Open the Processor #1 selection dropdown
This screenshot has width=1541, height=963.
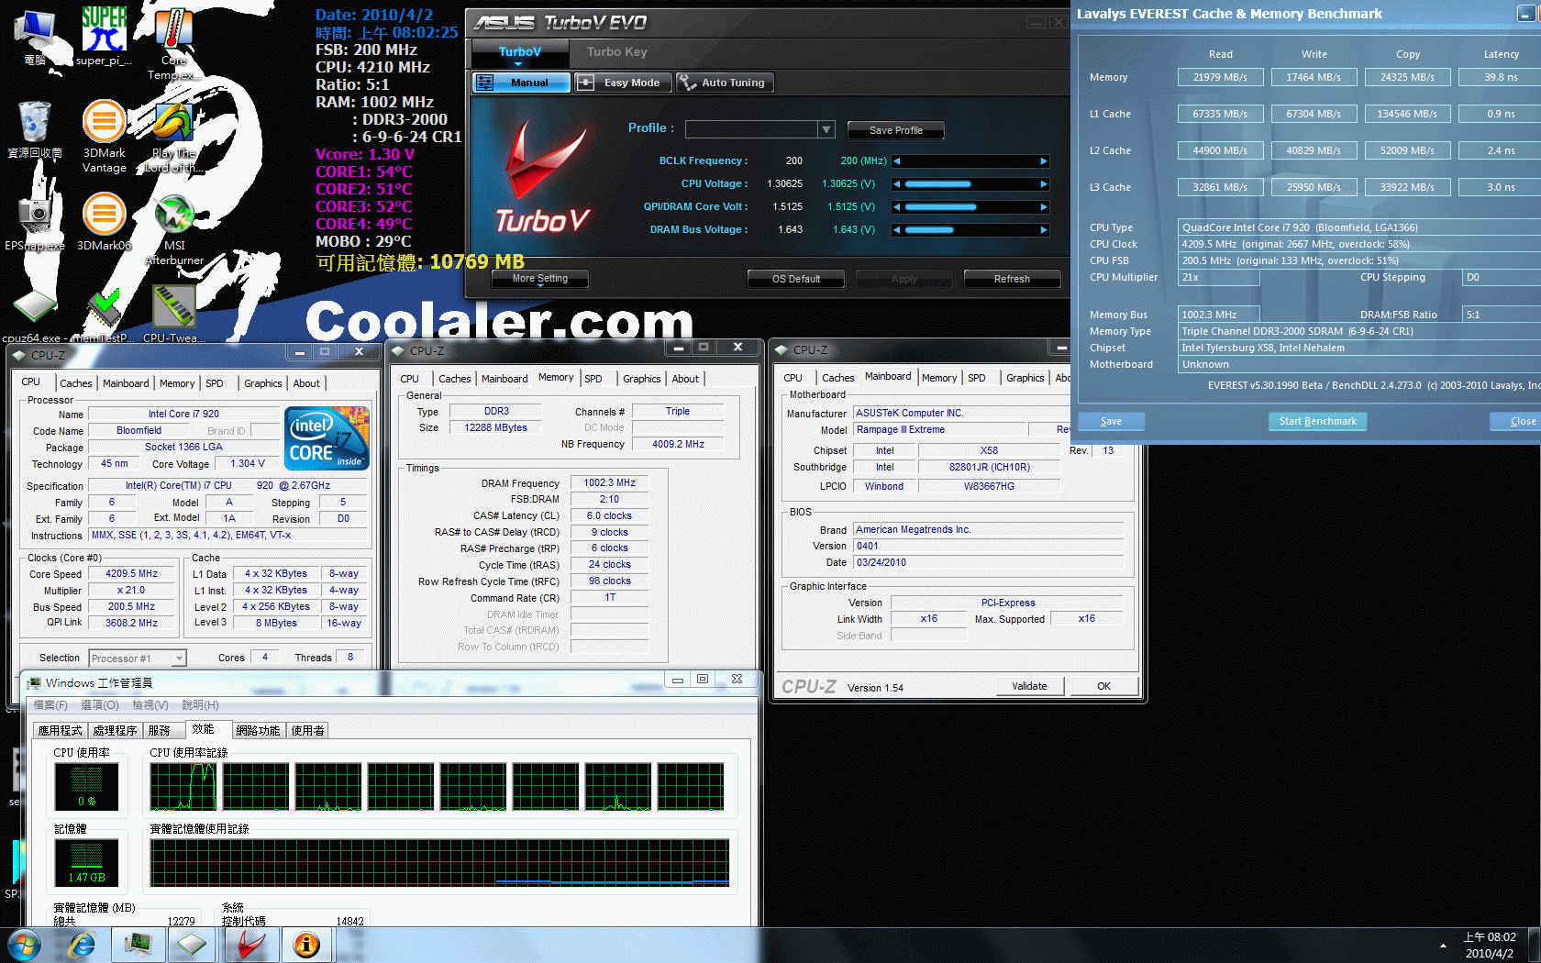pos(179,659)
